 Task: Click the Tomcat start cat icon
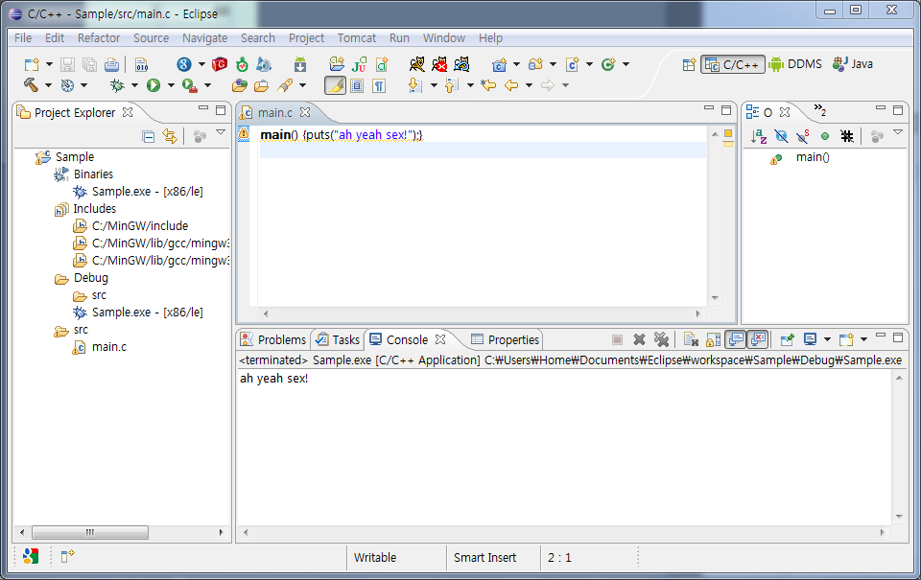point(417,64)
